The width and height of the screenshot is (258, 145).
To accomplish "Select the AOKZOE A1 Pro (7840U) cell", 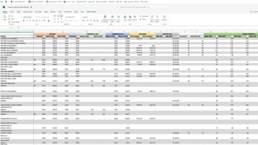I will 17,39.
